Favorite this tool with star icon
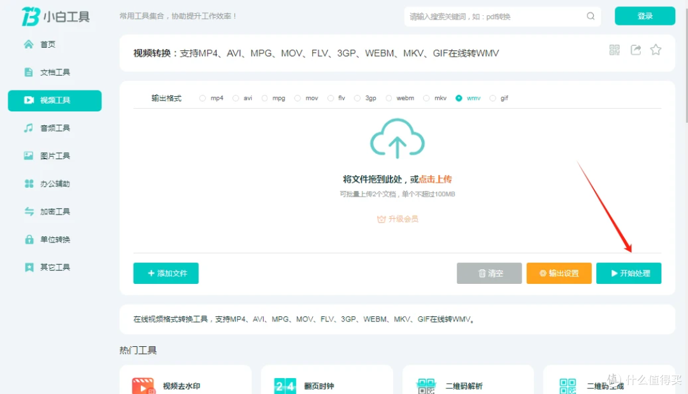 pyautogui.click(x=656, y=50)
